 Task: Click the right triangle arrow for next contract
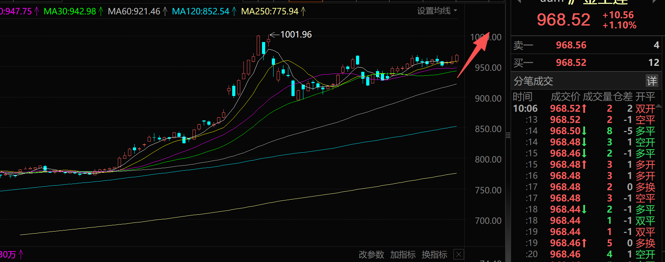pos(654,1)
